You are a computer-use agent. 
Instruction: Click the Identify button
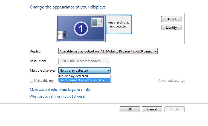(x=171, y=28)
